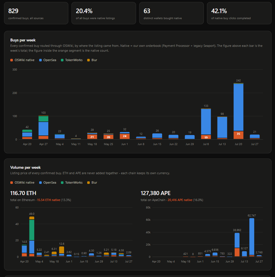The width and height of the screenshot is (275, 277).
Task: Select the Buys per week heading
Action: tap(23, 40)
